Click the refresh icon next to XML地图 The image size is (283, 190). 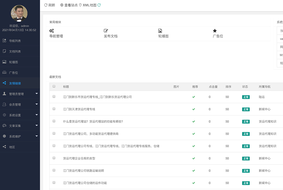coord(99,5)
